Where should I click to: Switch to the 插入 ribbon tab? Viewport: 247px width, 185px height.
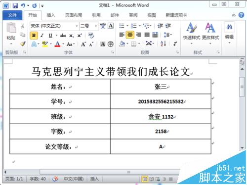[51, 15]
